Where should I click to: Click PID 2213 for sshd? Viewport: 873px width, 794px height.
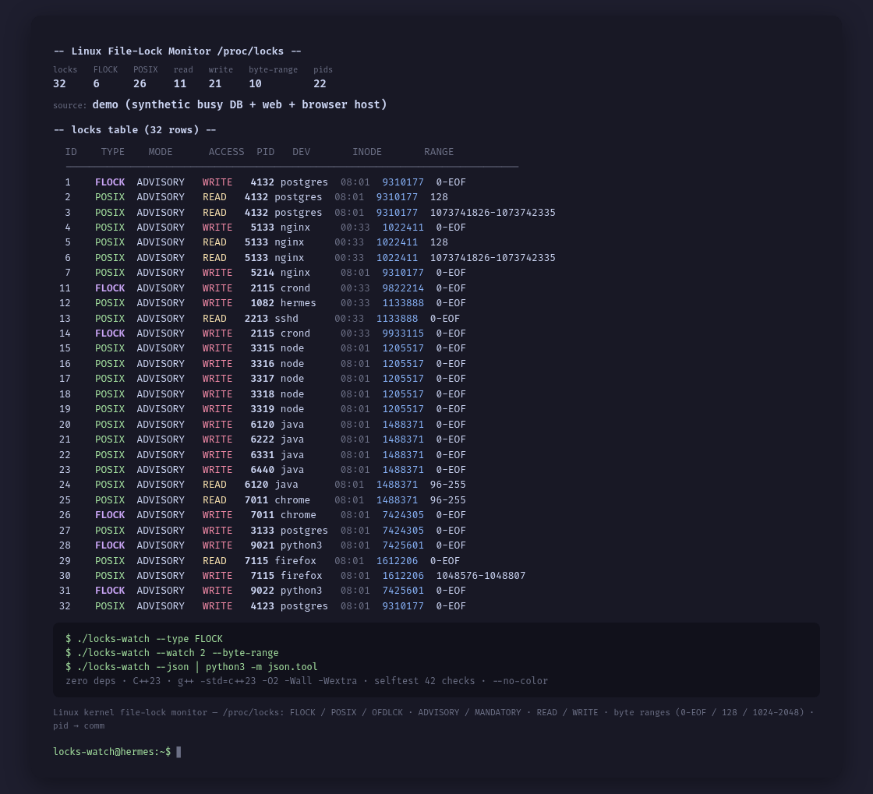pyautogui.click(x=256, y=318)
